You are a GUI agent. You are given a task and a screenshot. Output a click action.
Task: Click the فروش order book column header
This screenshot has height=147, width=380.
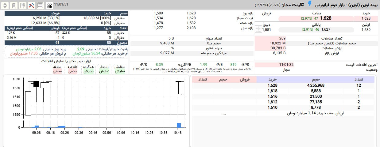click(244, 80)
